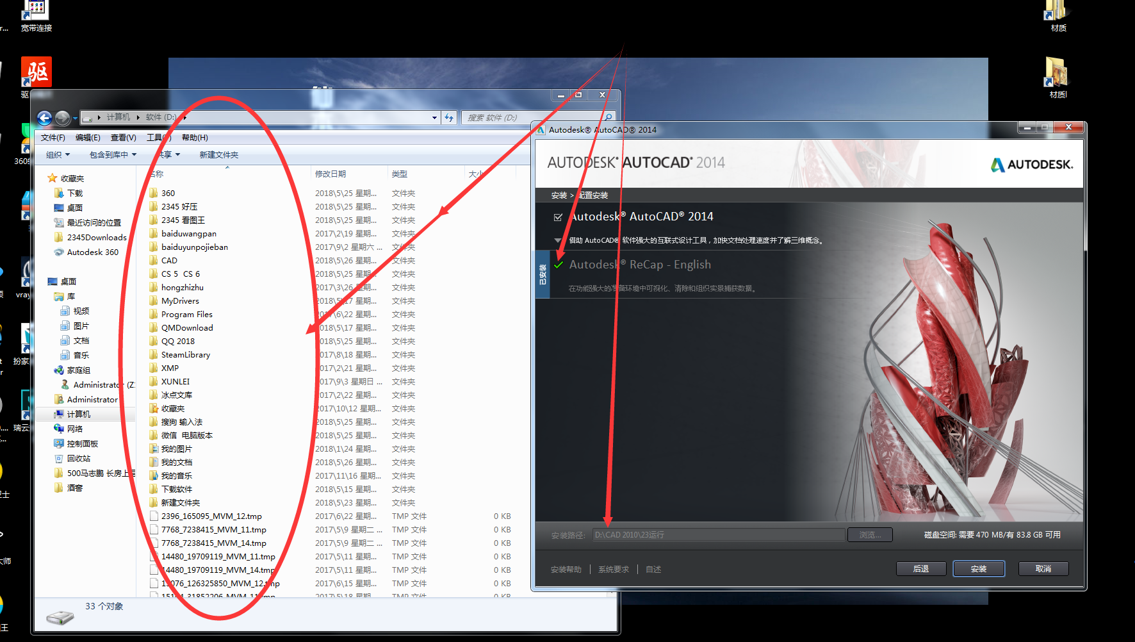Open the 自述 readme link
The height and width of the screenshot is (642, 1135).
click(x=653, y=569)
